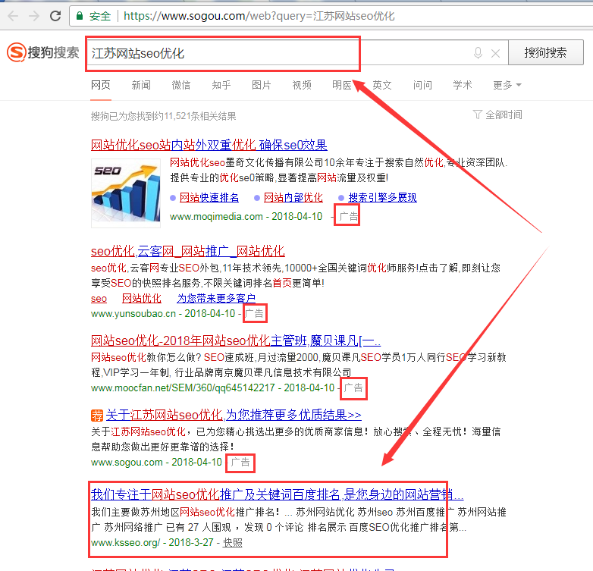Open the 网站快速排名 sublink

click(209, 198)
